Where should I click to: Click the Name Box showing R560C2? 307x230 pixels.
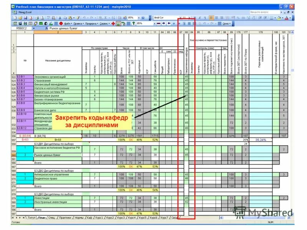pos(21,28)
